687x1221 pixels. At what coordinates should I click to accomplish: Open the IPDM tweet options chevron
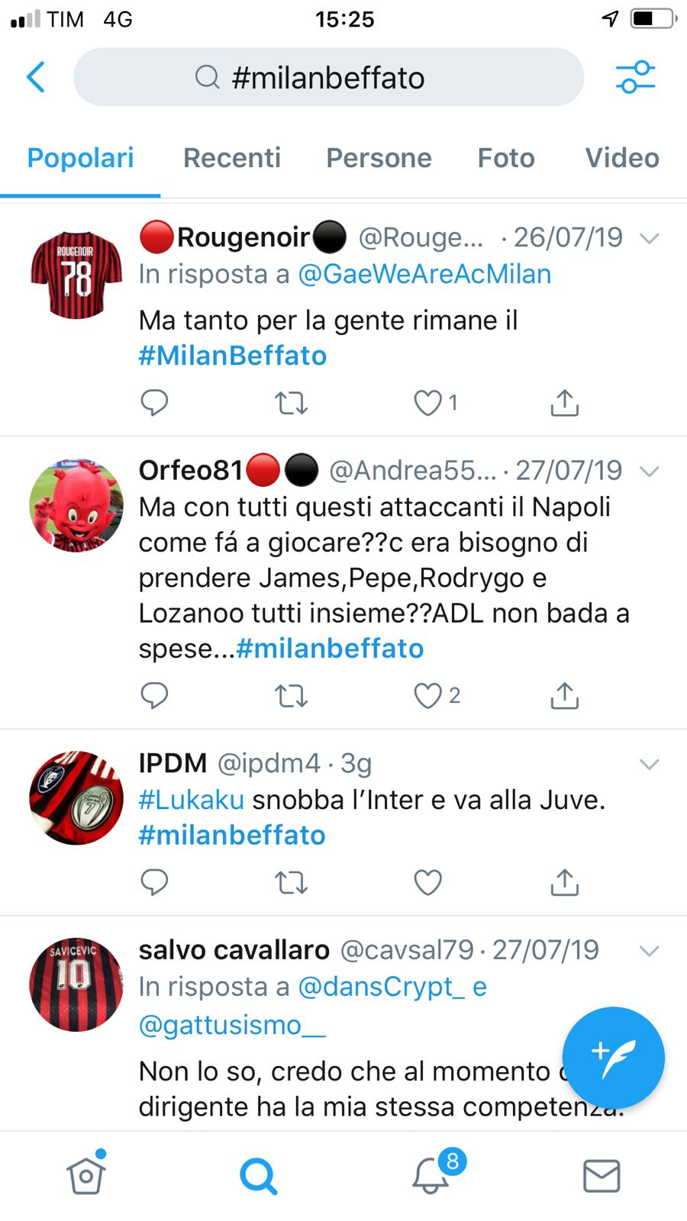coord(649,764)
